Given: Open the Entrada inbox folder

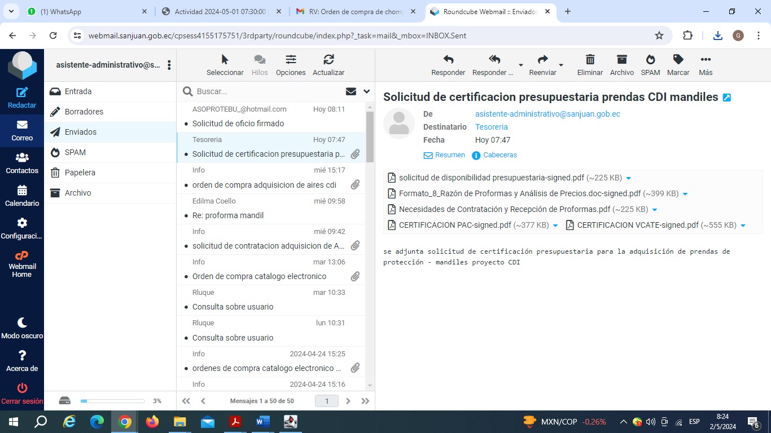Looking at the screenshot, I should [78, 91].
